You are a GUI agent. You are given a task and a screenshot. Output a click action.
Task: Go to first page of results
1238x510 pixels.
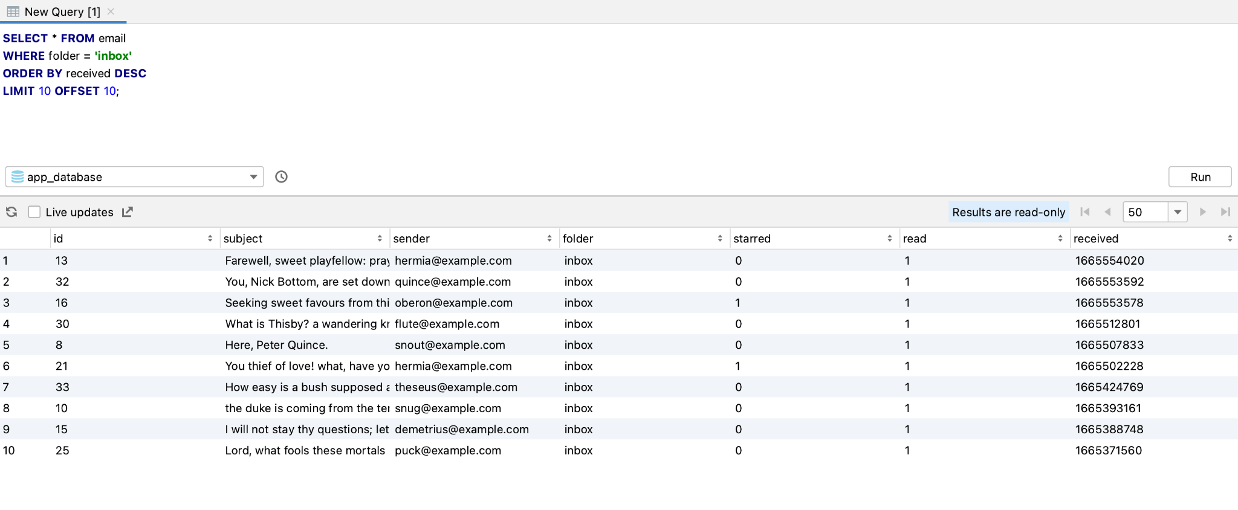point(1085,212)
